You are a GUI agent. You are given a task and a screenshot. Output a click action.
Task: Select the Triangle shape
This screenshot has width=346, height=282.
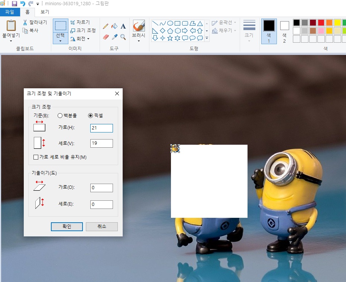pos(200,23)
